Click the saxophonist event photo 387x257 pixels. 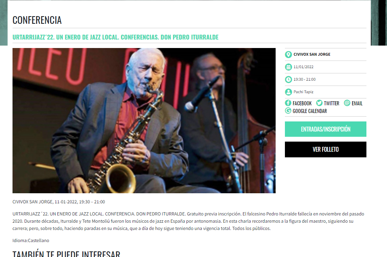tap(144, 121)
